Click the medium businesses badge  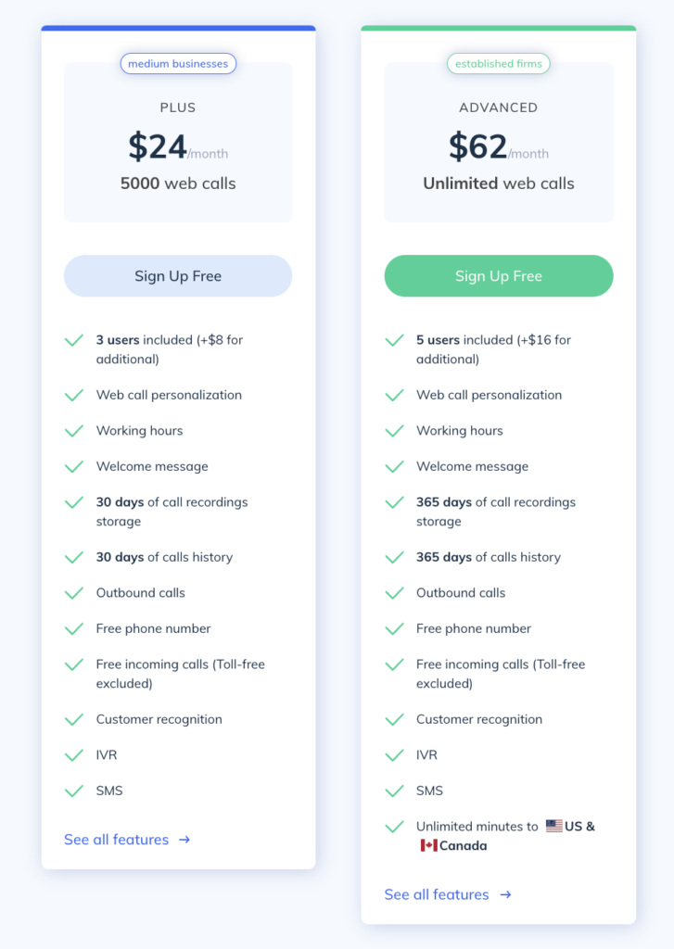tap(178, 64)
